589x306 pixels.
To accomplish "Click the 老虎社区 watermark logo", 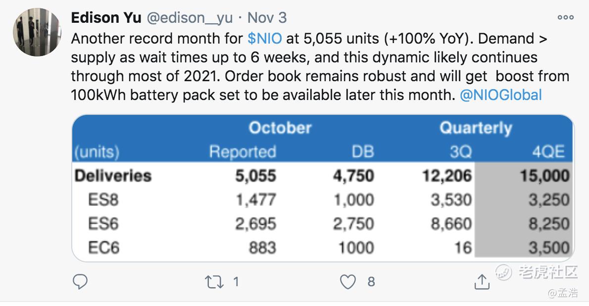I will point(536,272).
